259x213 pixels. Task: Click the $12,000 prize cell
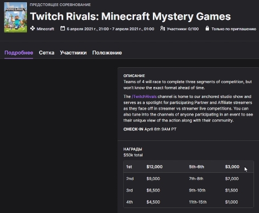tap(155, 167)
